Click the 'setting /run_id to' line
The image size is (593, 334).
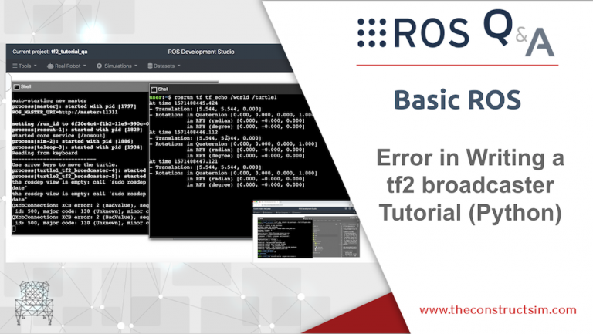click(x=80, y=124)
